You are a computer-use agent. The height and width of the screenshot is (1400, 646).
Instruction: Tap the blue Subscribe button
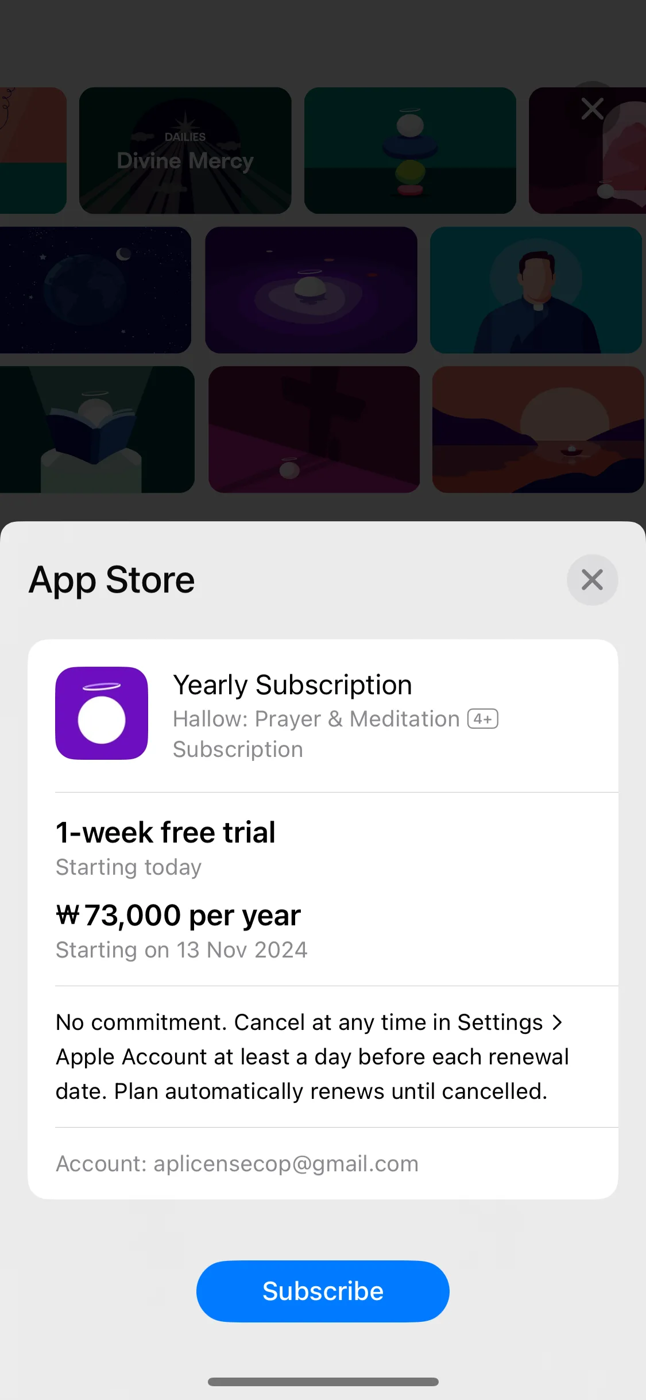point(323,1291)
